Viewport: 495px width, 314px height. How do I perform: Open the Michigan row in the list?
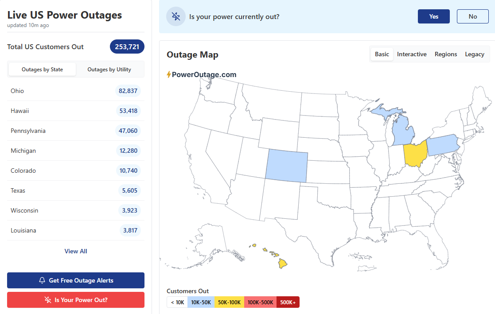click(x=76, y=151)
